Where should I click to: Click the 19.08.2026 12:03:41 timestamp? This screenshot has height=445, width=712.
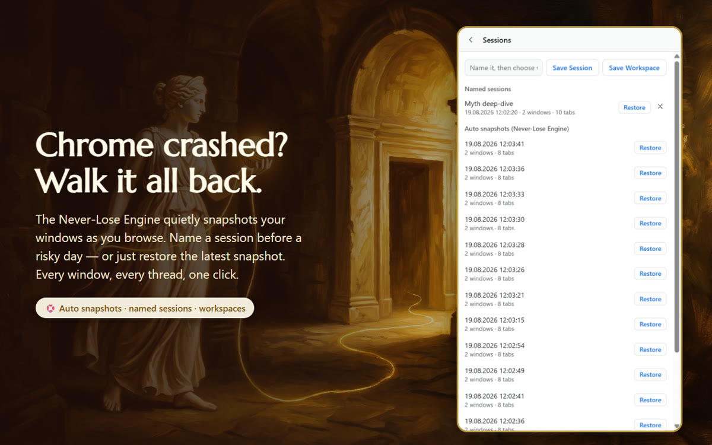[494, 144]
